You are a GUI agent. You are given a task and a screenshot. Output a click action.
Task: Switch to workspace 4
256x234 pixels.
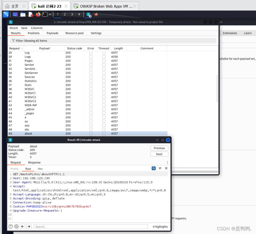click(x=79, y=15)
